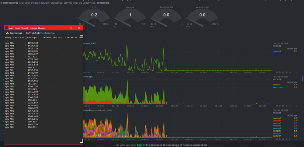Click the Write Disk I/O gauge

pos(202,17)
